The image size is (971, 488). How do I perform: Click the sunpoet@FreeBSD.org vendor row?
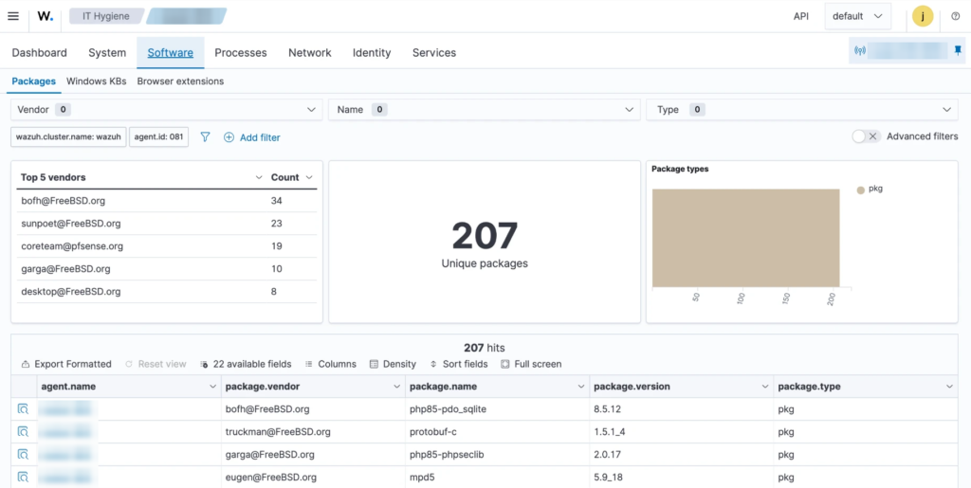(167, 224)
